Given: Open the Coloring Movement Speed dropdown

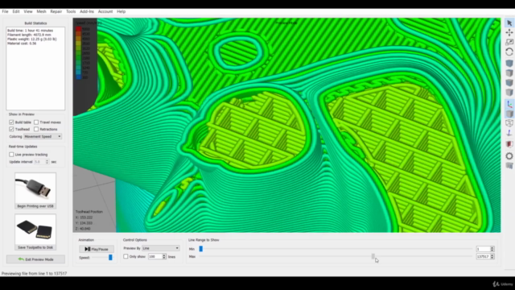Looking at the screenshot, I should click(x=43, y=136).
